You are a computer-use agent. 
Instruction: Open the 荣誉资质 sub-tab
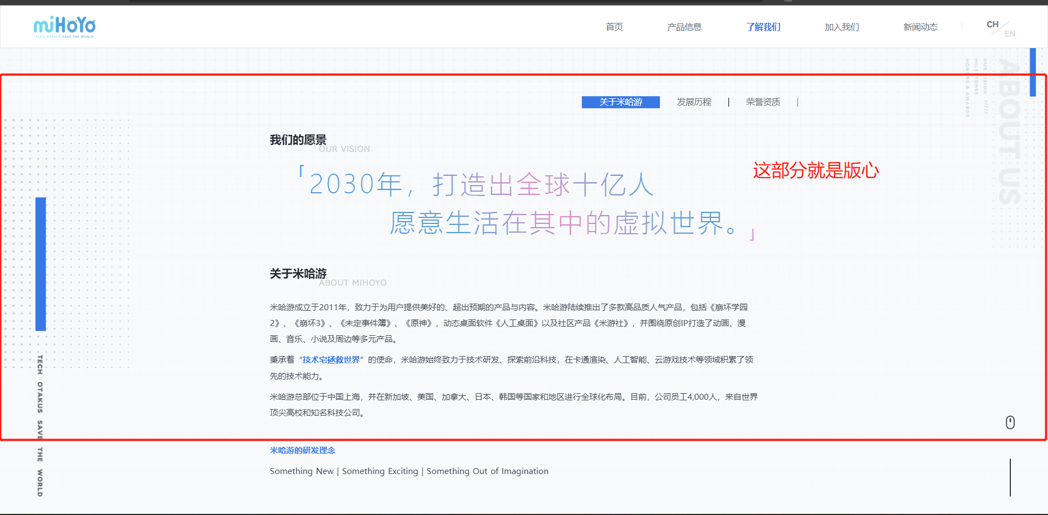(x=763, y=102)
